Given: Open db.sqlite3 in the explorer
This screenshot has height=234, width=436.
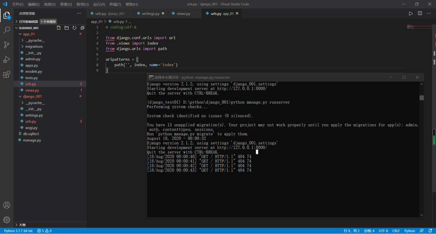Looking at the screenshot, I should point(50,134).
